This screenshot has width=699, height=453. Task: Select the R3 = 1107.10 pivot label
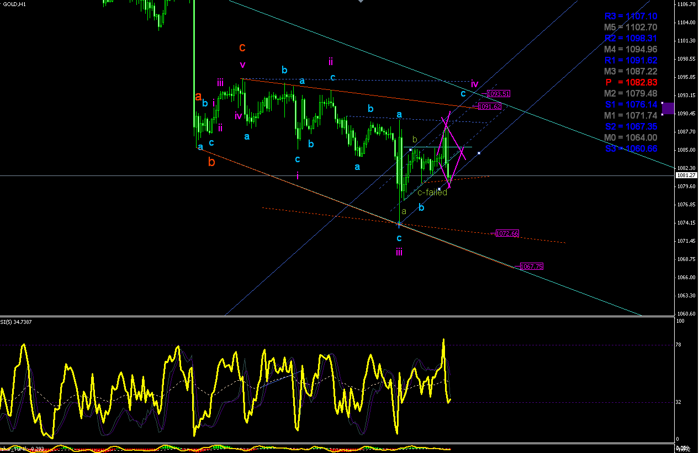(x=630, y=17)
